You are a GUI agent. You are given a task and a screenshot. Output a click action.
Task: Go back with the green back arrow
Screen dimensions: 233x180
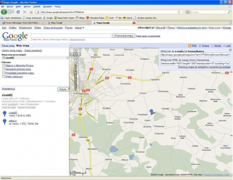(4, 12)
